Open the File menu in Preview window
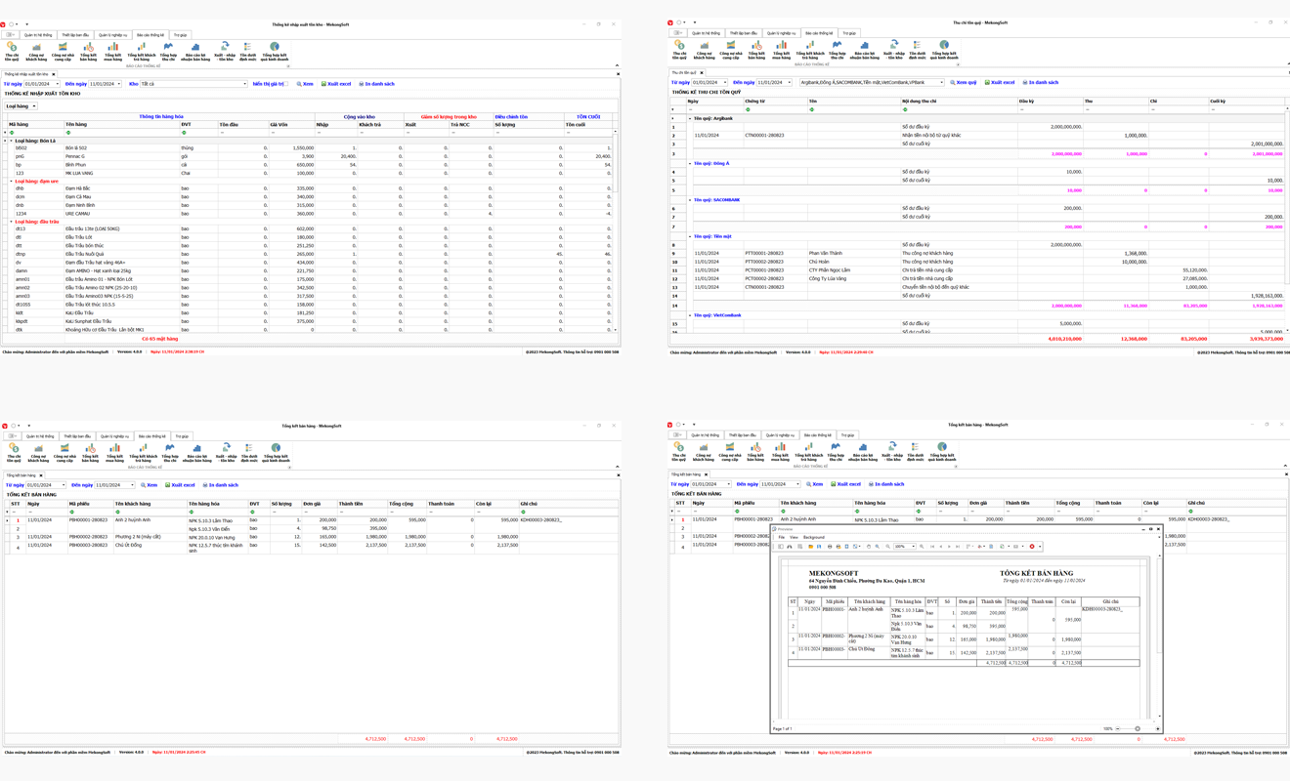 (781, 537)
